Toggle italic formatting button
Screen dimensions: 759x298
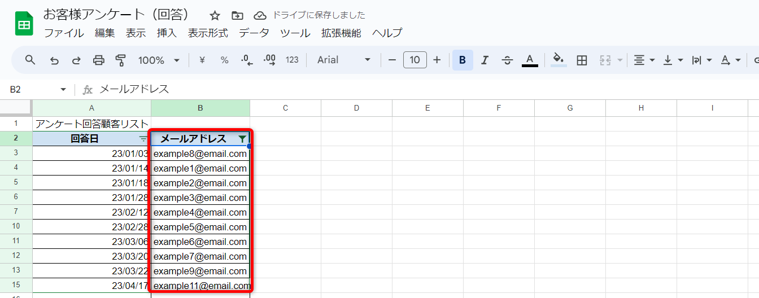tap(485, 60)
